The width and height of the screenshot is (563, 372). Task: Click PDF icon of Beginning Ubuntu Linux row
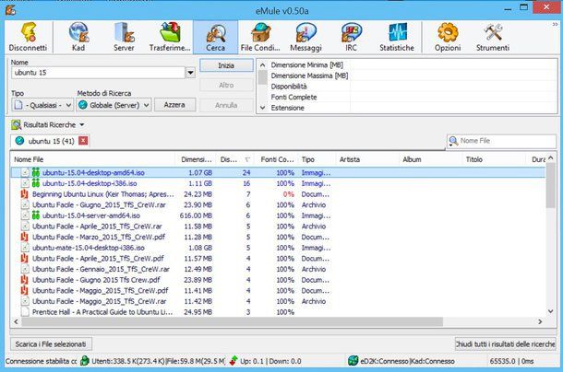tap(24, 194)
